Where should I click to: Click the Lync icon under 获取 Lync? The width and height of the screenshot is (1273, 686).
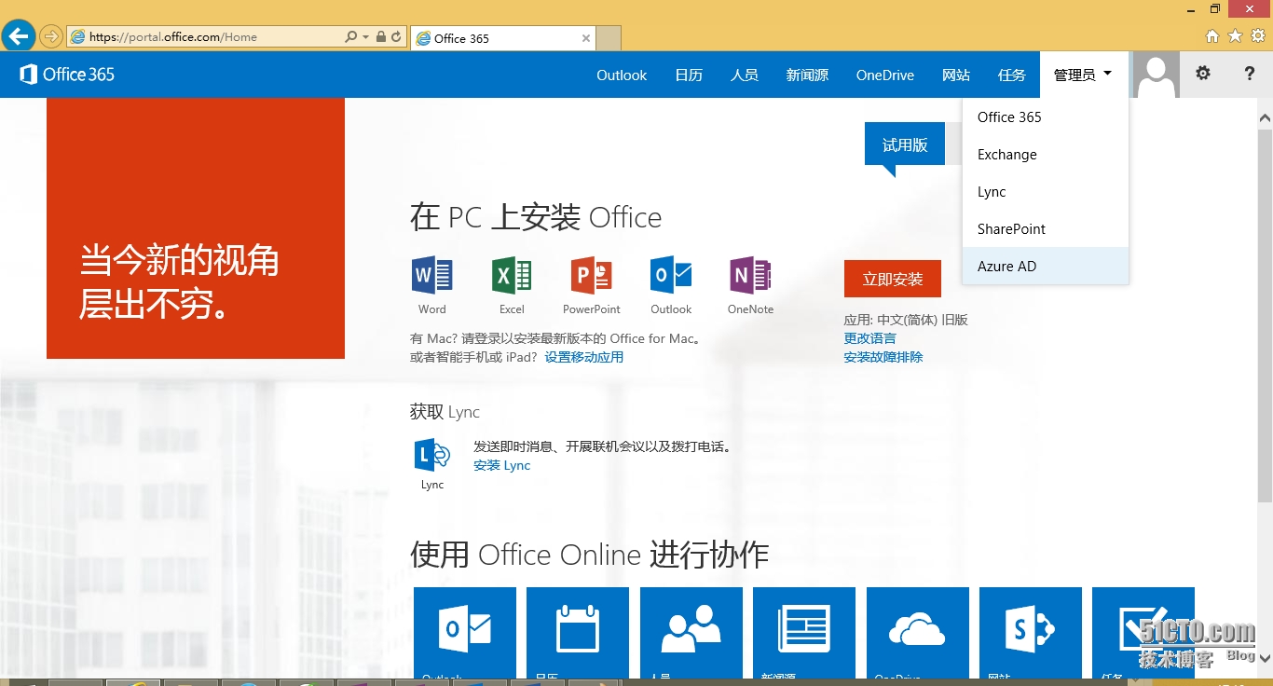point(432,455)
